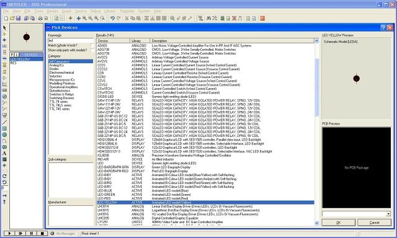Select the 2D line drawing tool

(x=4, y=122)
